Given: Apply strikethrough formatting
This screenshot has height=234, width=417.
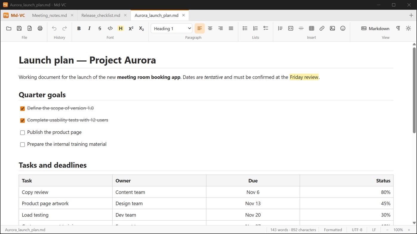Looking at the screenshot, I should pyautogui.click(x=100, y=29).
